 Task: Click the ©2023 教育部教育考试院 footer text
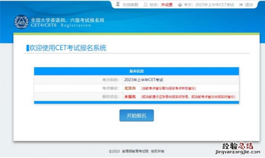136,151
